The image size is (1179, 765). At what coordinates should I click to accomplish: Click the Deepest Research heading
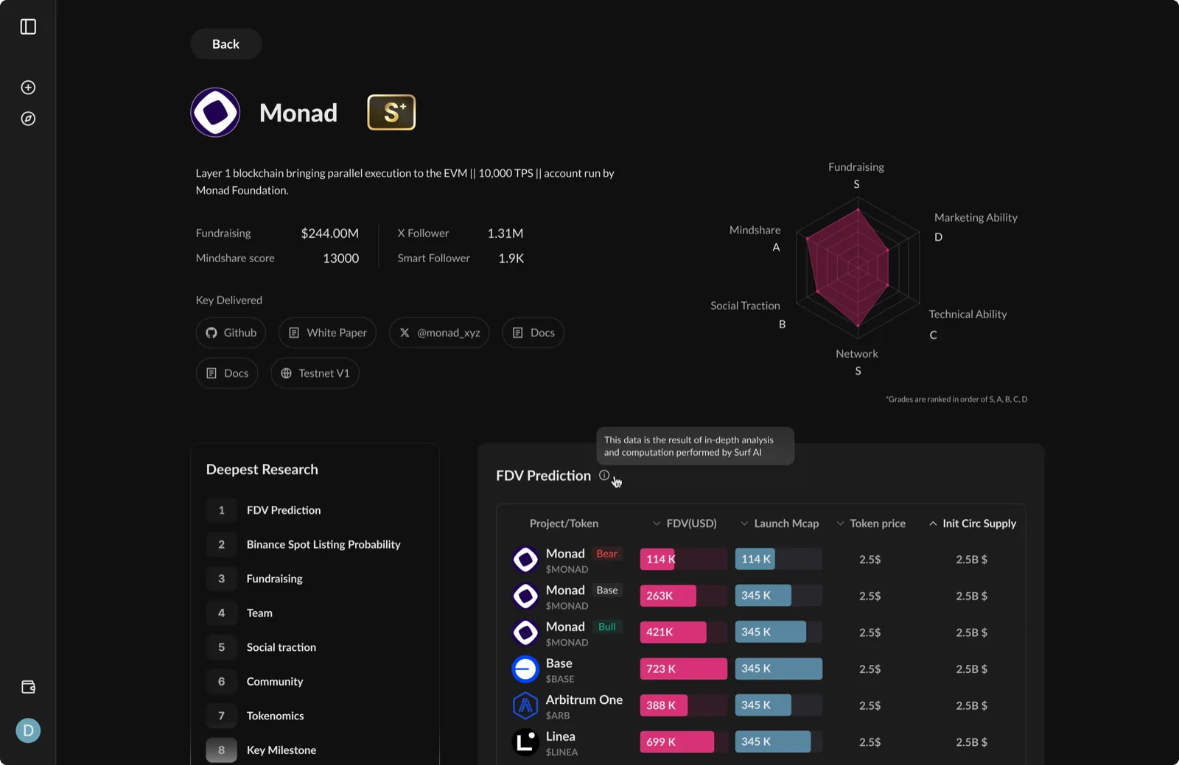pyautogui.click(x=262, y=470)
